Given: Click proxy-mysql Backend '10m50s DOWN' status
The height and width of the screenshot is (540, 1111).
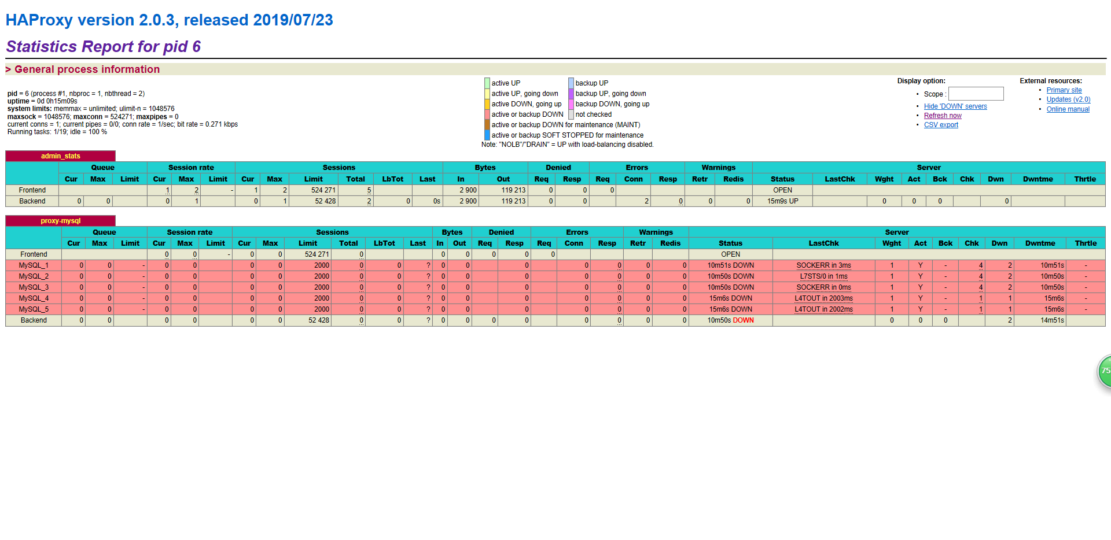Looking at the screenshot, I should coord(730,320).
